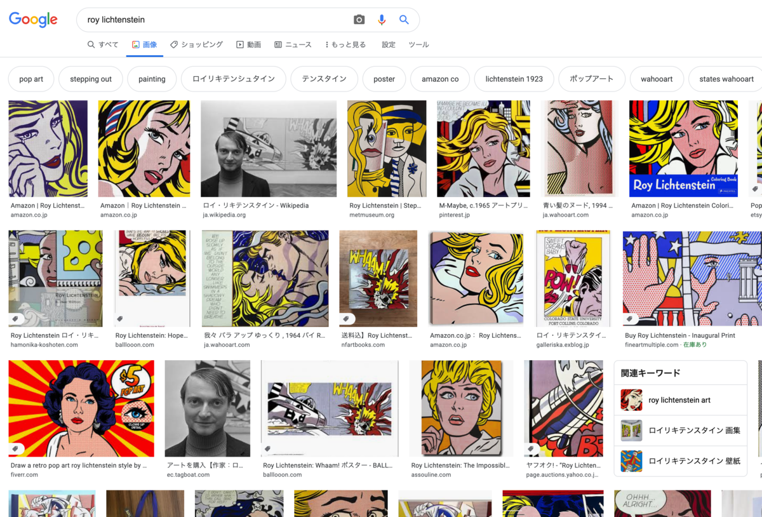Click tag icon on yahoo auctions thumbnail
This screenshot has width=762, height=517.
tap(531, 448)
